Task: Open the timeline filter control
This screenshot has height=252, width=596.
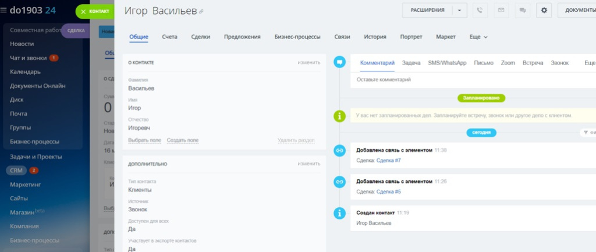Action: click(588, 132)
